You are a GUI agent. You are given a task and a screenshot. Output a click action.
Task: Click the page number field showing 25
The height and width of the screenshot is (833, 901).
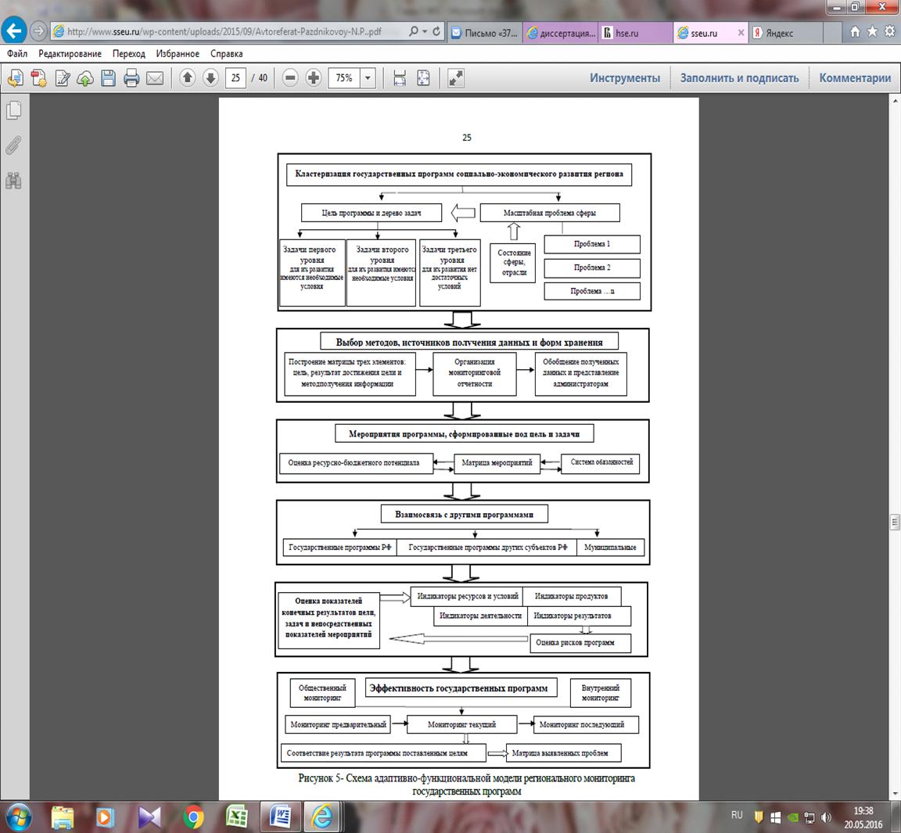(x=236, y=78)
